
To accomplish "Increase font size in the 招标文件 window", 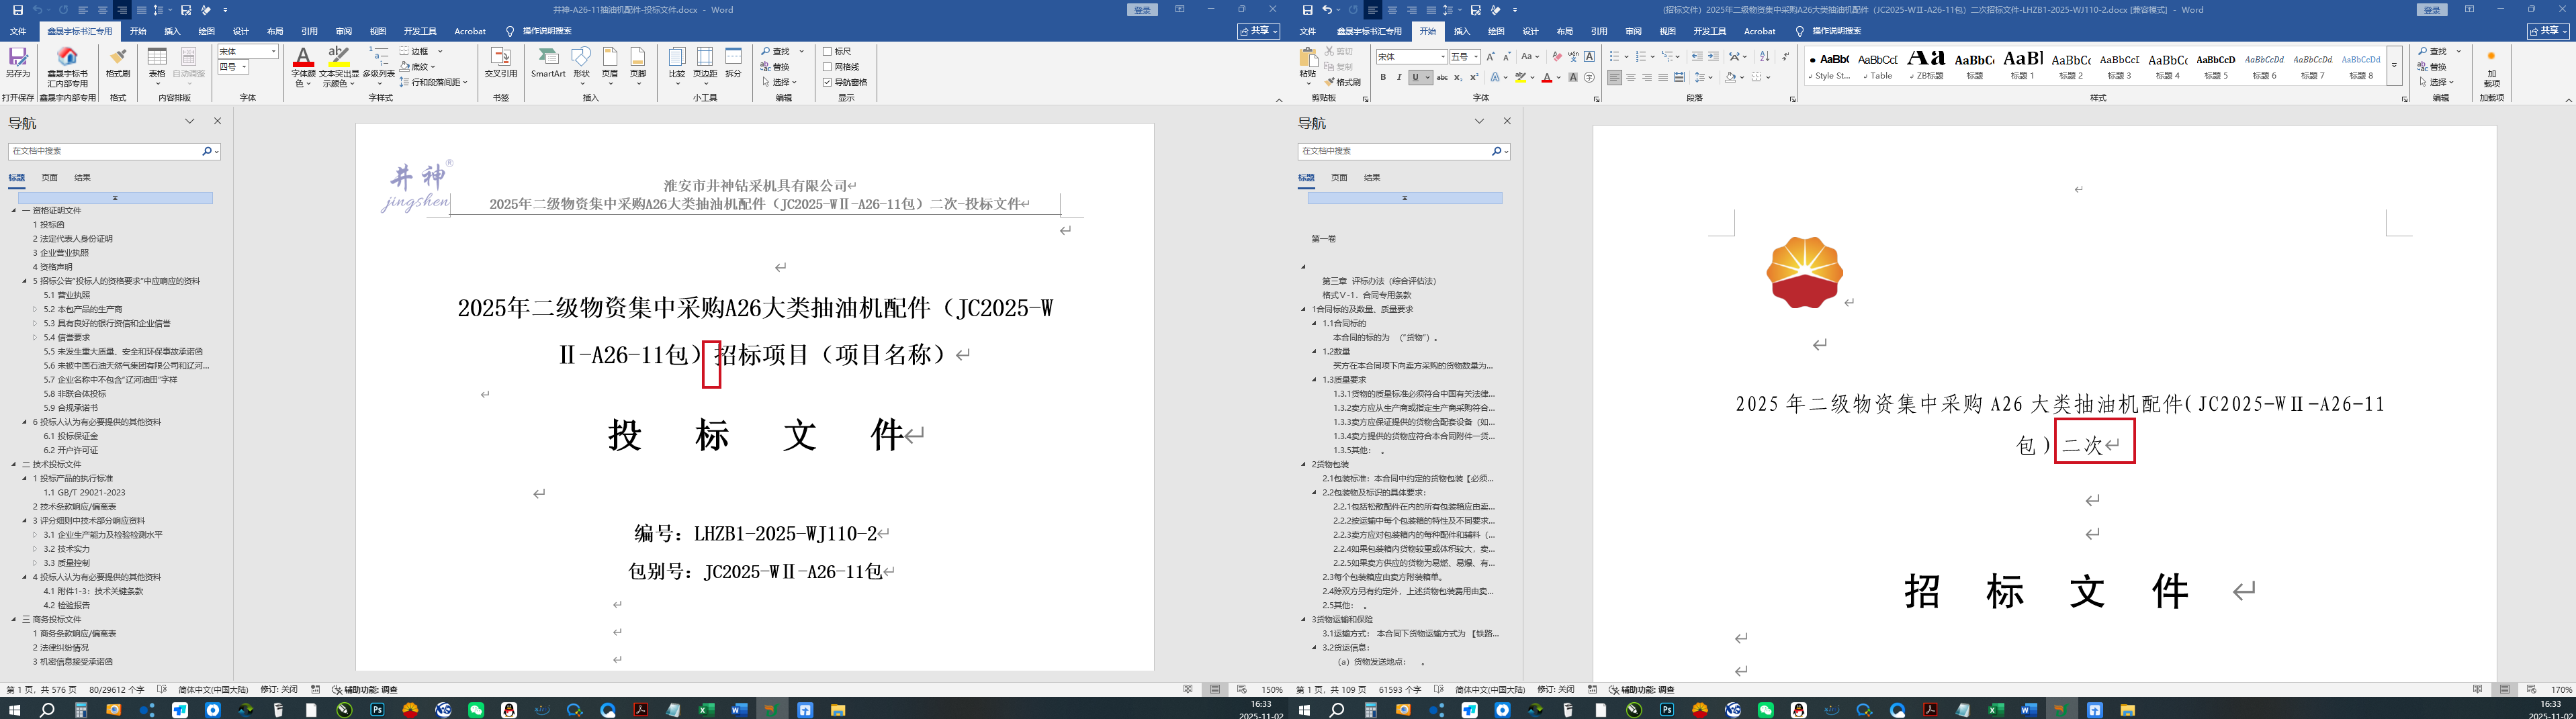I will pyautogui.click(x=1490, y=56).
